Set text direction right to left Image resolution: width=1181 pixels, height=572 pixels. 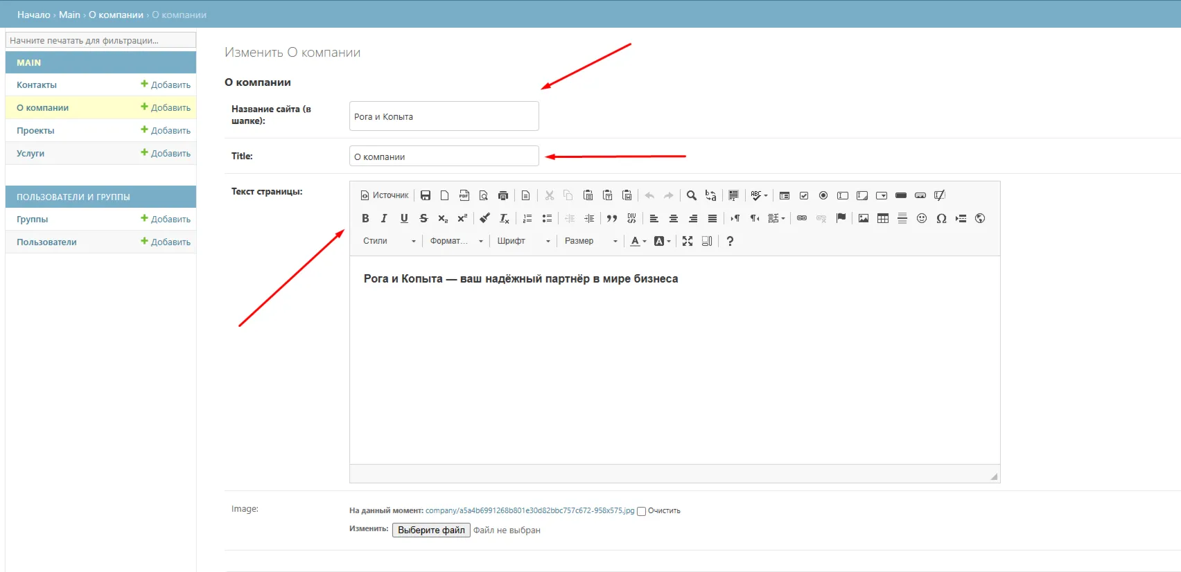755,218
